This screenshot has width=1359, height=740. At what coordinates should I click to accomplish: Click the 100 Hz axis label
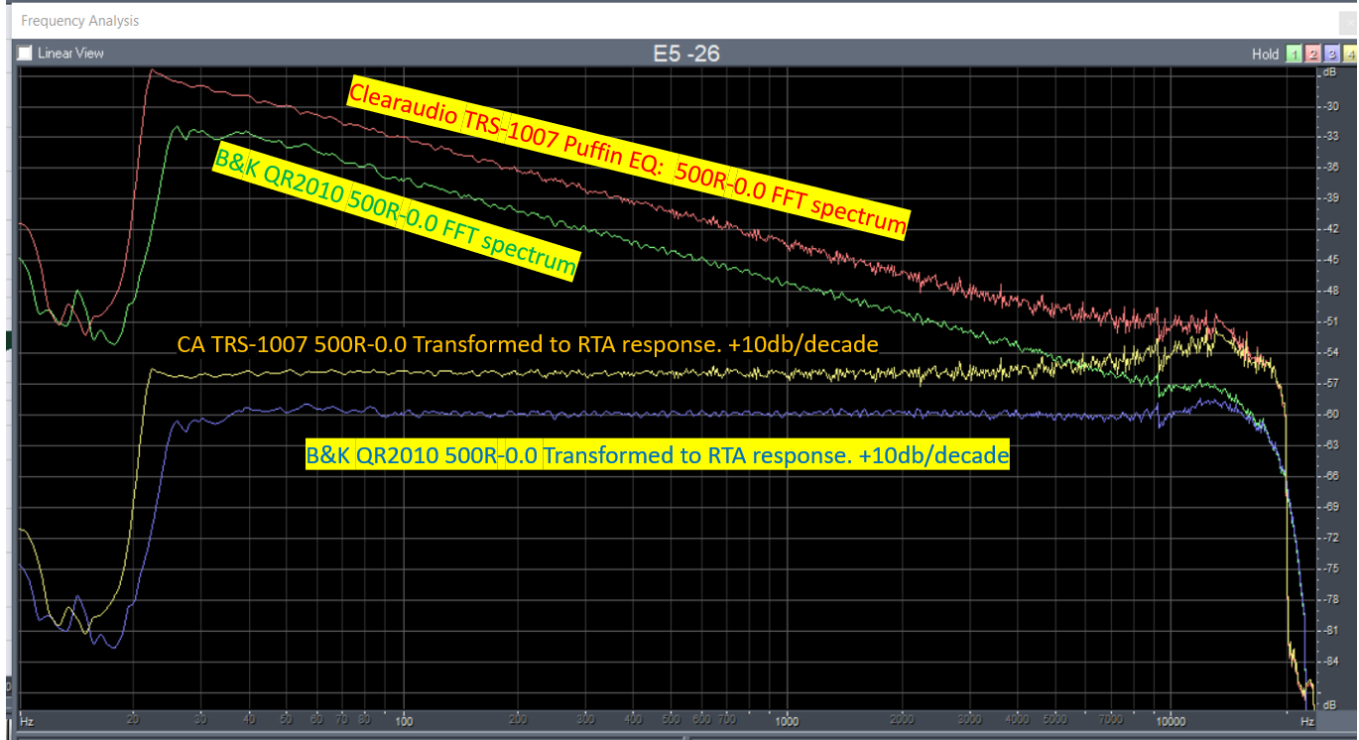point(404,720)
